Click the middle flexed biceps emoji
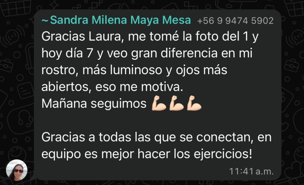Screen dimensions: 304x185 click(x=176, y=103)
